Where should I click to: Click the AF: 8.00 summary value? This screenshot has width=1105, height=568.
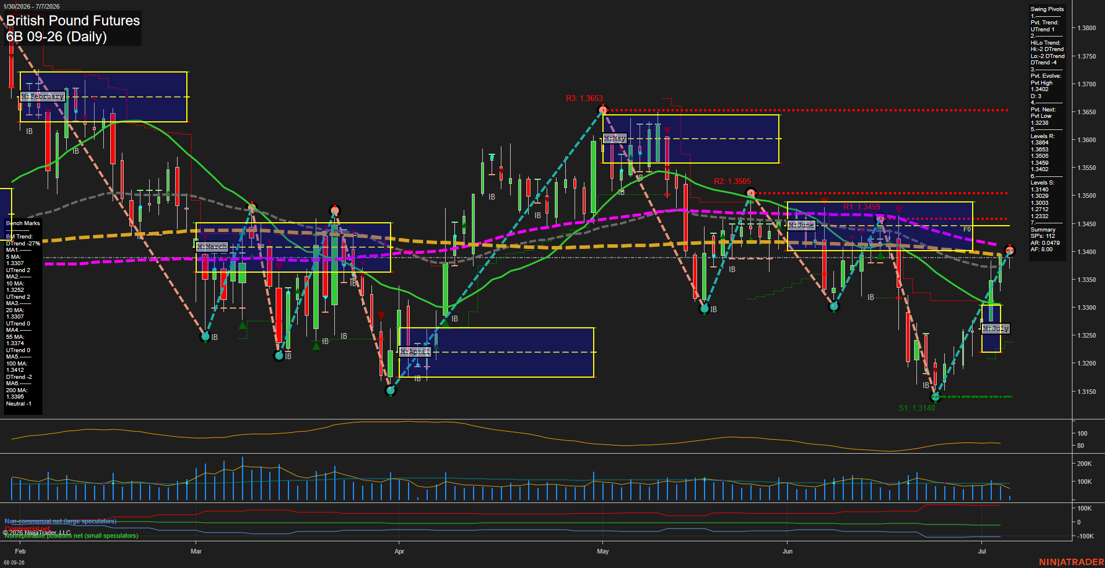click(x=1041, y=249)
